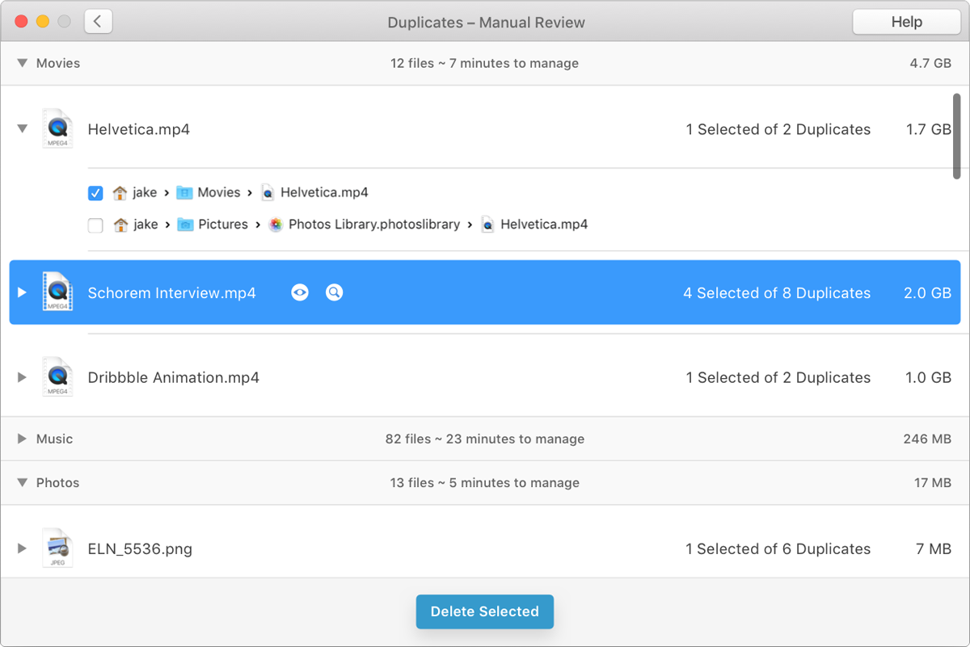This screenshot has height=647, width=970.
Task: Click 'Pictures' path segment text
Action: coord(223,225)
